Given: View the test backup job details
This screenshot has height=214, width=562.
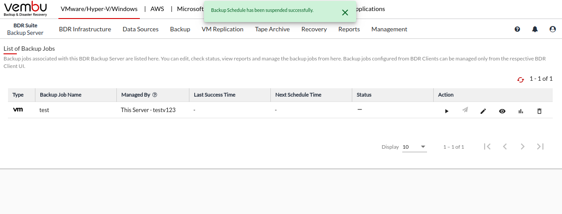Looking at the screenshot, I should [x=502, y=111].
